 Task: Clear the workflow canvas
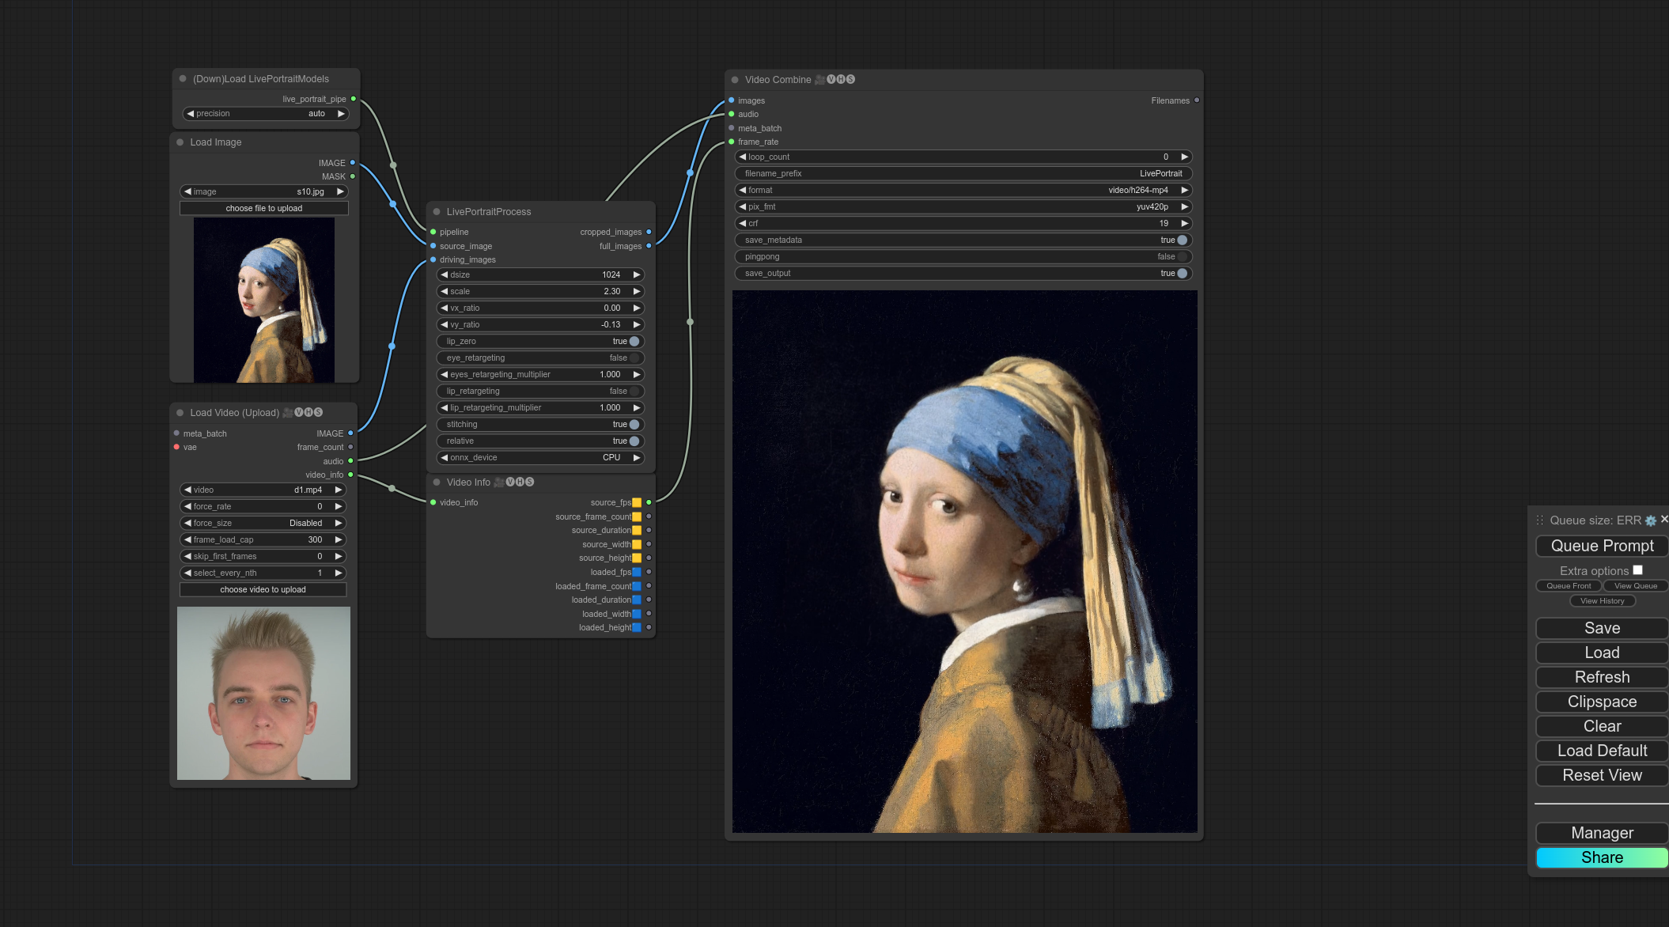click(x=1602, y=726)
